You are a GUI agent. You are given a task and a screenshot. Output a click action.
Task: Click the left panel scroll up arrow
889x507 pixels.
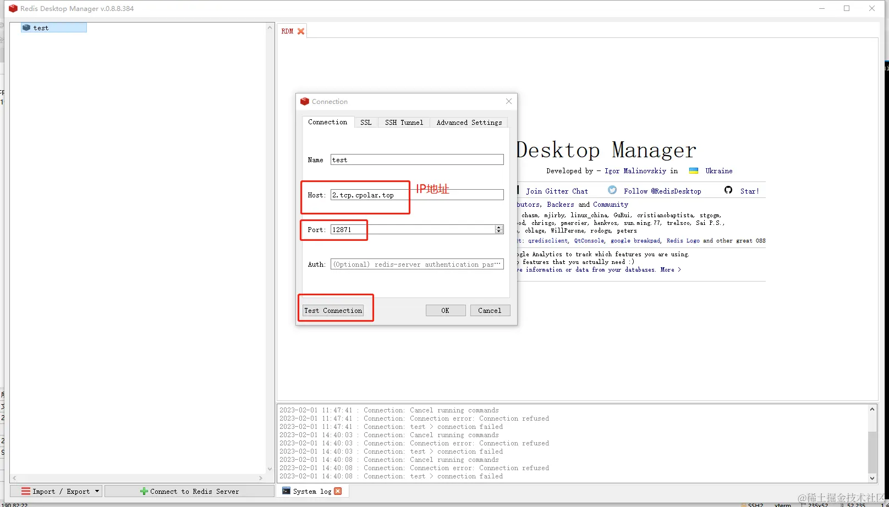point(270,27)
